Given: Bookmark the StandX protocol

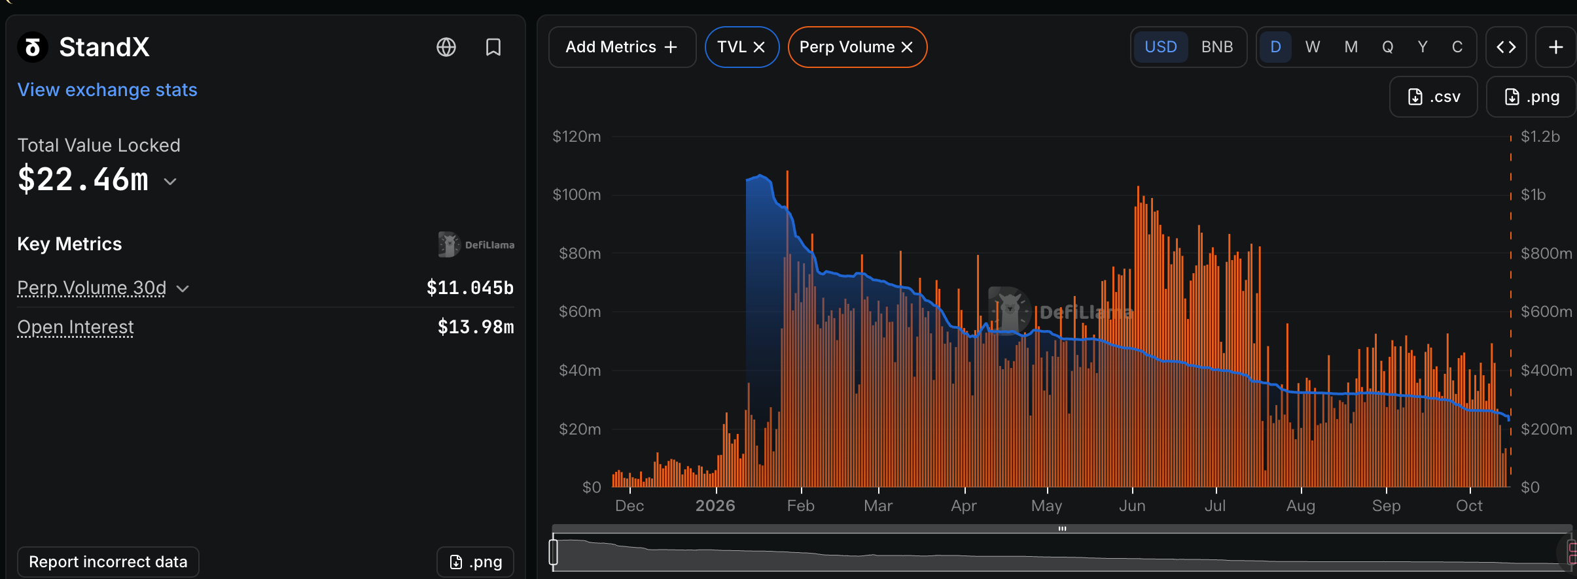Looking at the screenshot, I should pos(493,47).
